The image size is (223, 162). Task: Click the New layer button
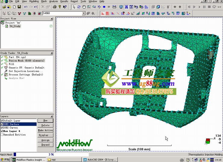coord(46,121)
